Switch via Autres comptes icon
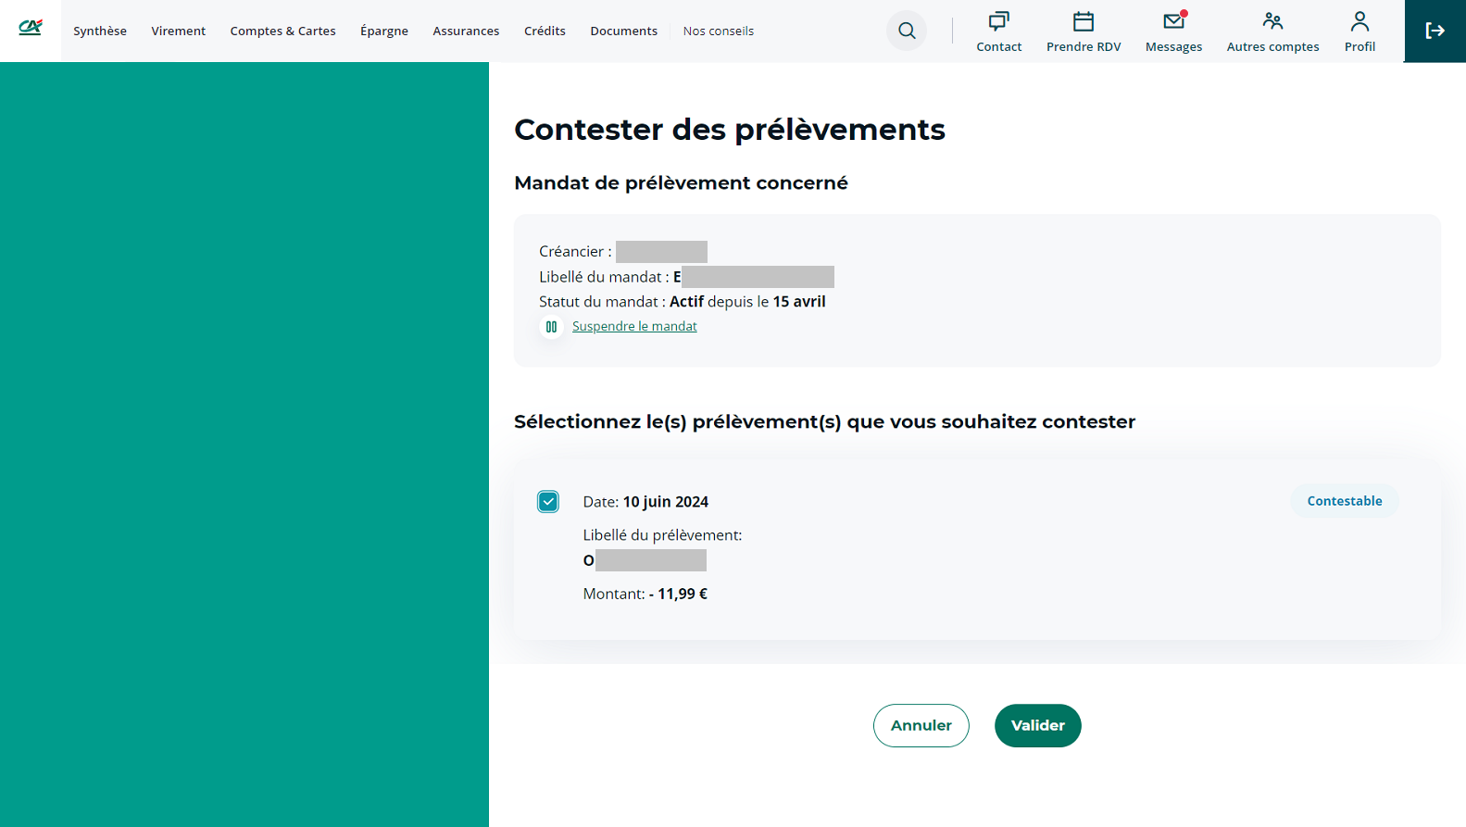The width and height of the screenshot is (1466, 827). click(1272, 21)
